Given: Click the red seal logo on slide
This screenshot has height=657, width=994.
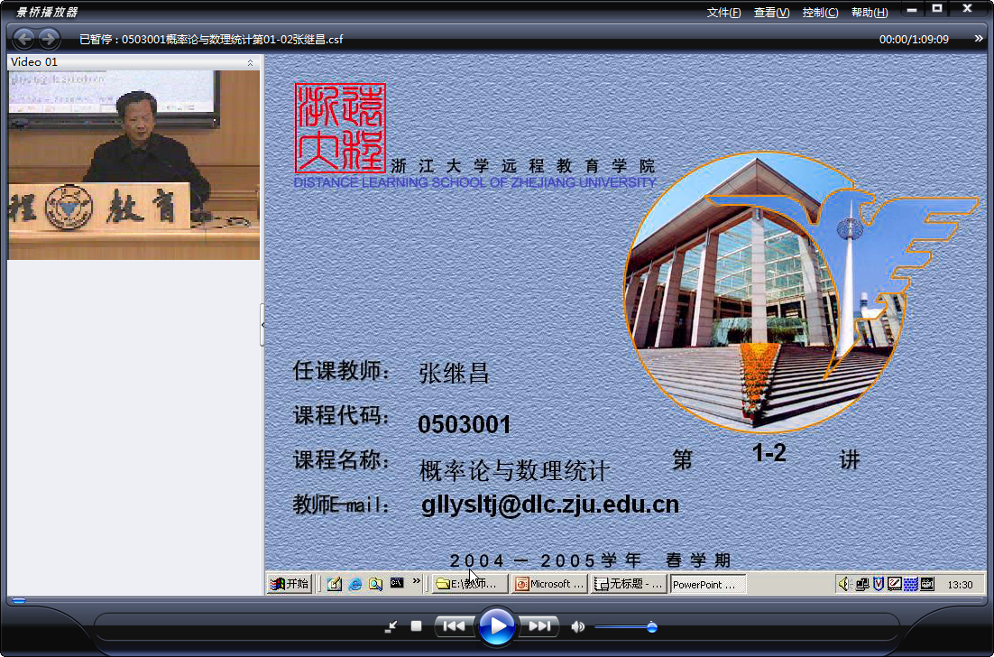Looking at the screenshot, I should point(340,128).
